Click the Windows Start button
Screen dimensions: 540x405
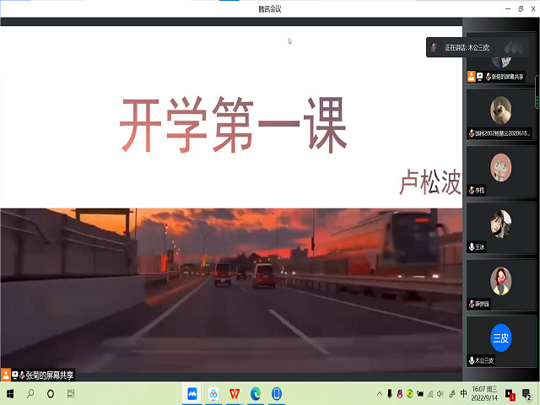click(x=10, y=393)
